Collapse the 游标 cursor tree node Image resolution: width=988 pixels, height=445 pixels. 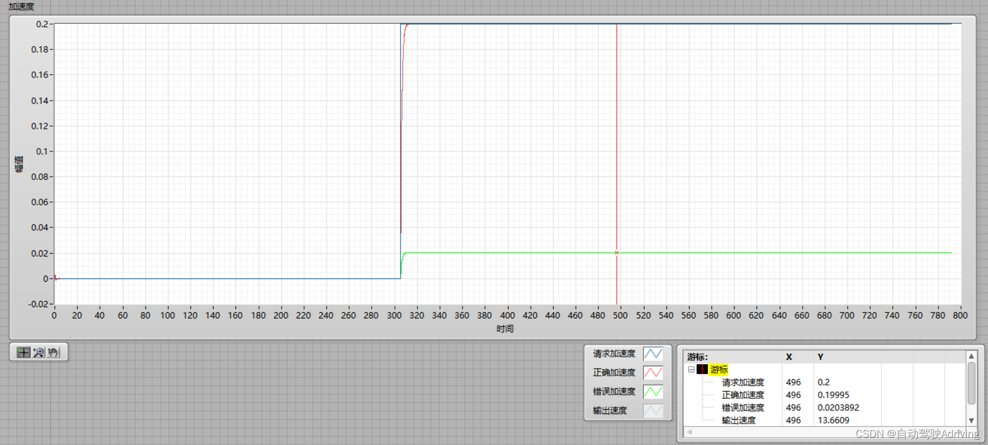691,370
